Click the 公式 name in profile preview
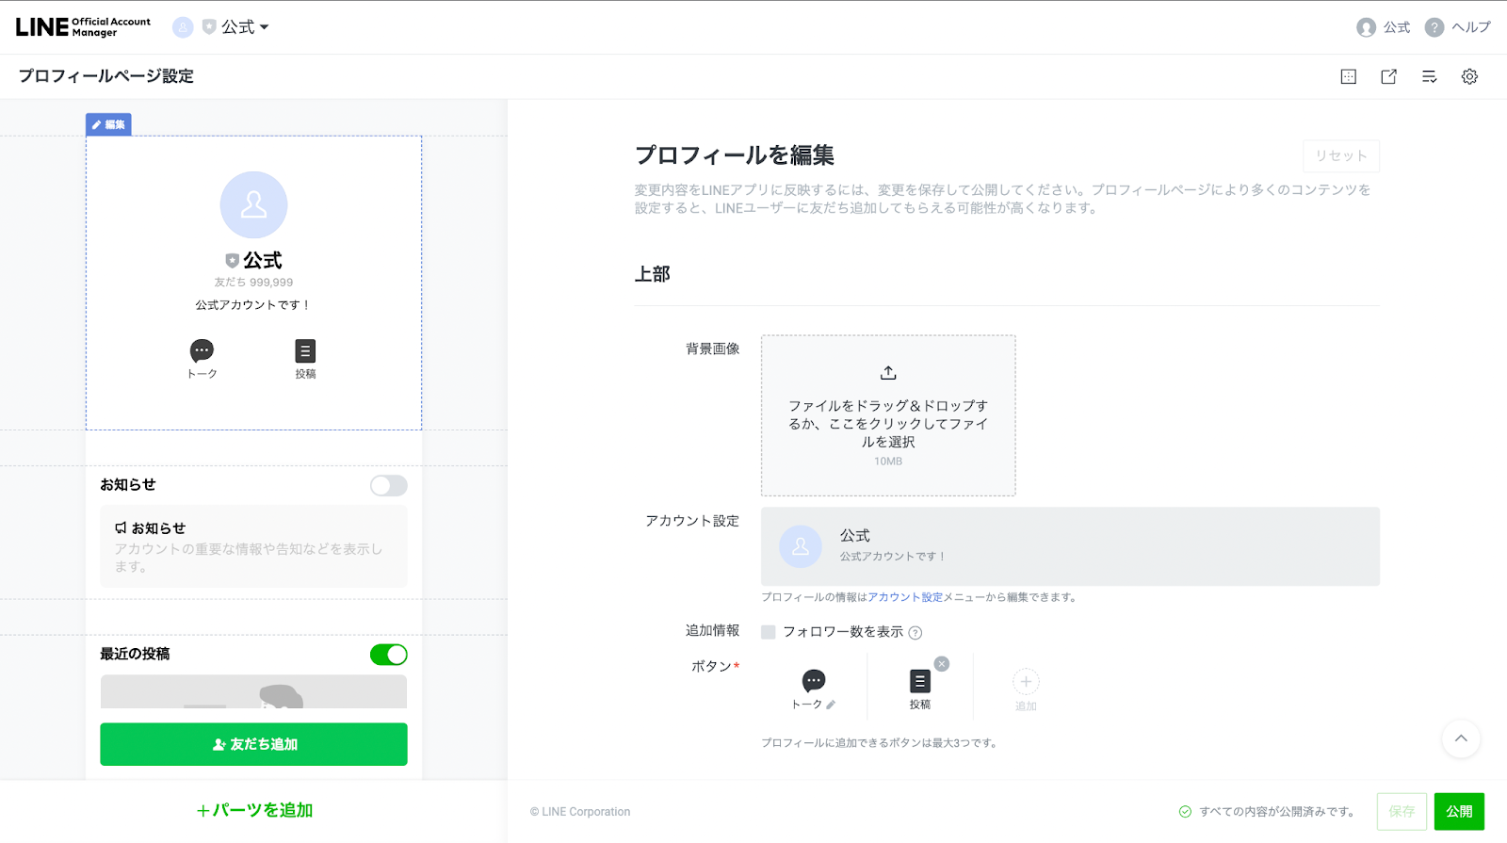 (x=263, y=260)
